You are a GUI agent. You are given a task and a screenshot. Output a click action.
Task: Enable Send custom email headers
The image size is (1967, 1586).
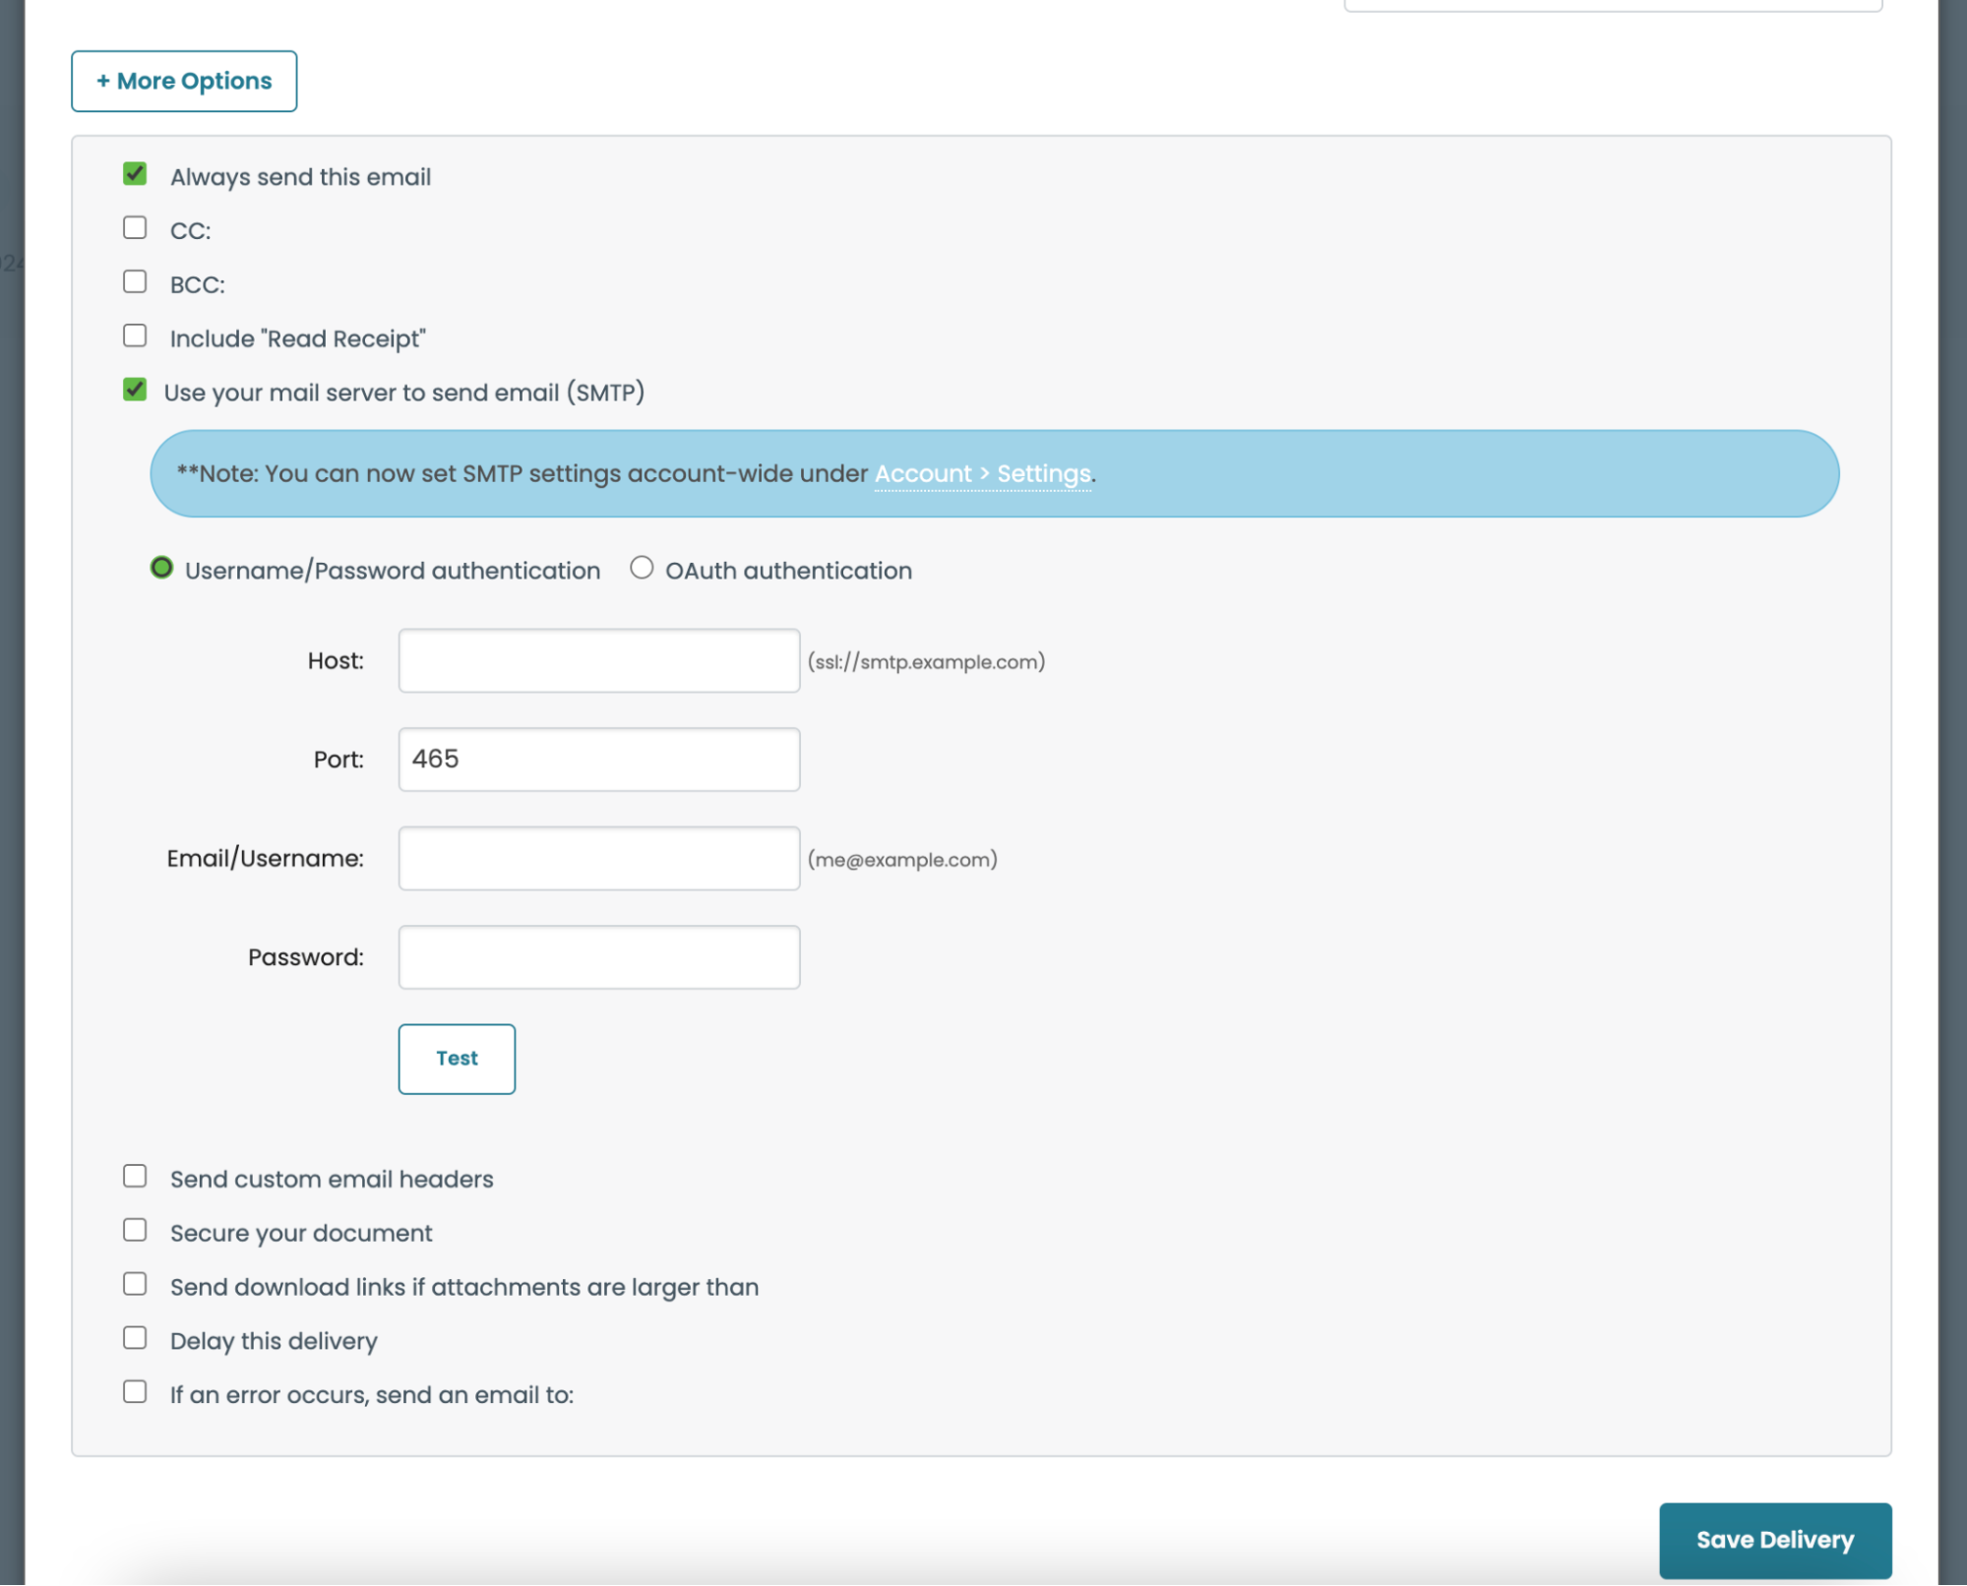click(135, 1177)
